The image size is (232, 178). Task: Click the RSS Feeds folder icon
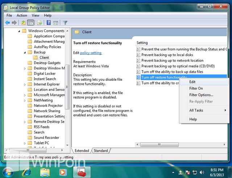(x=30, y=127)
